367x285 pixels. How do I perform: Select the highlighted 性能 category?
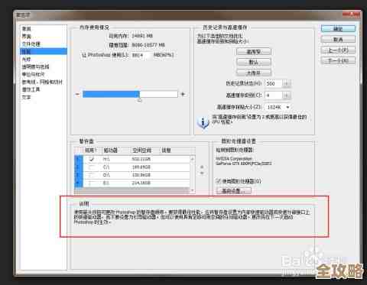(x=44, y=52)
